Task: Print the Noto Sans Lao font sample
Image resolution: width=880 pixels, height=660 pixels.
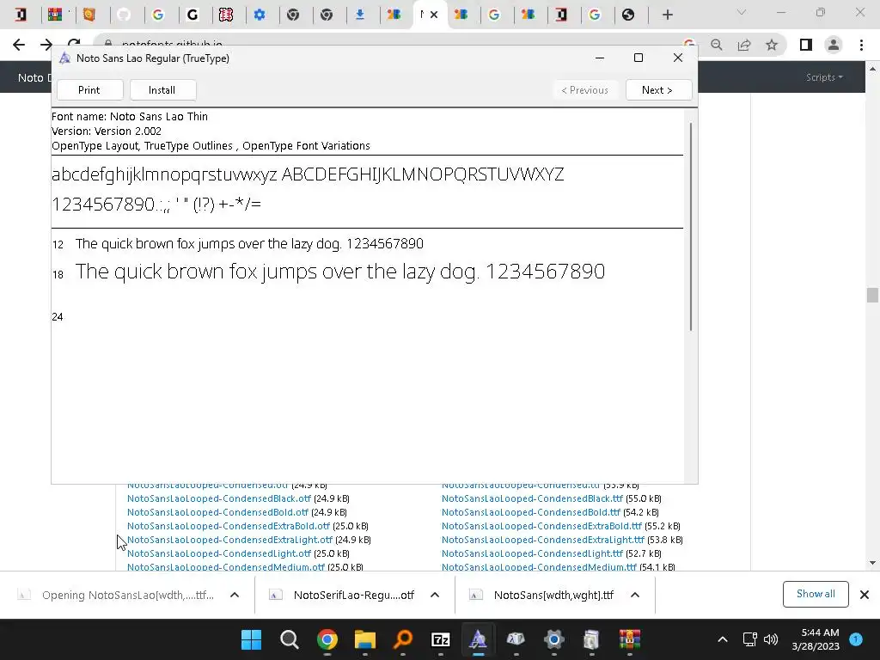Action: 89,89
